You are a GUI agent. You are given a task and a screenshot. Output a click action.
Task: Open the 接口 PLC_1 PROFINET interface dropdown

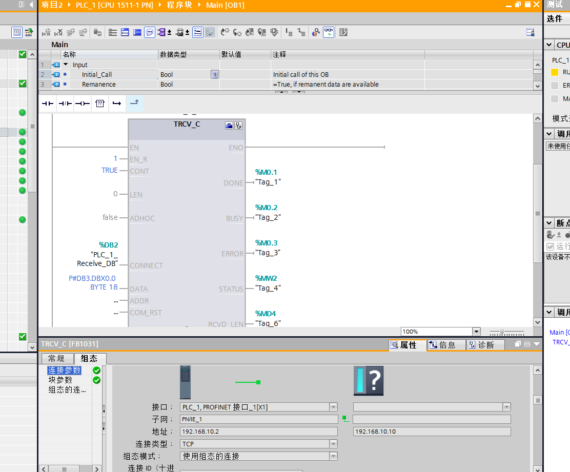point(333,407)
